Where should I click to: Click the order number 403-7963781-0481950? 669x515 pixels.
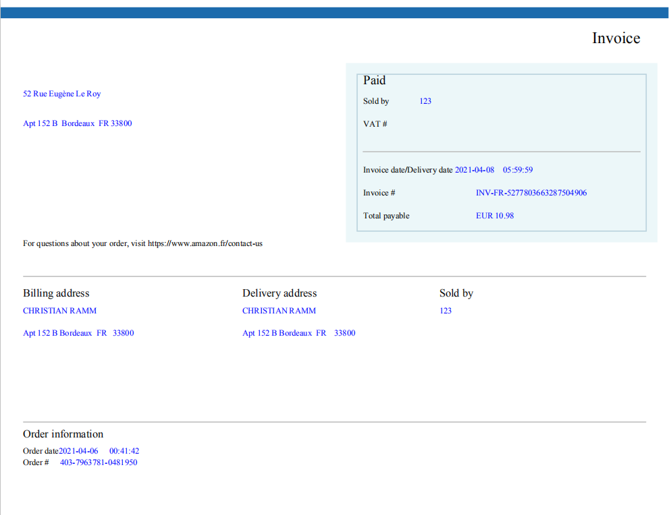point(99,462)
